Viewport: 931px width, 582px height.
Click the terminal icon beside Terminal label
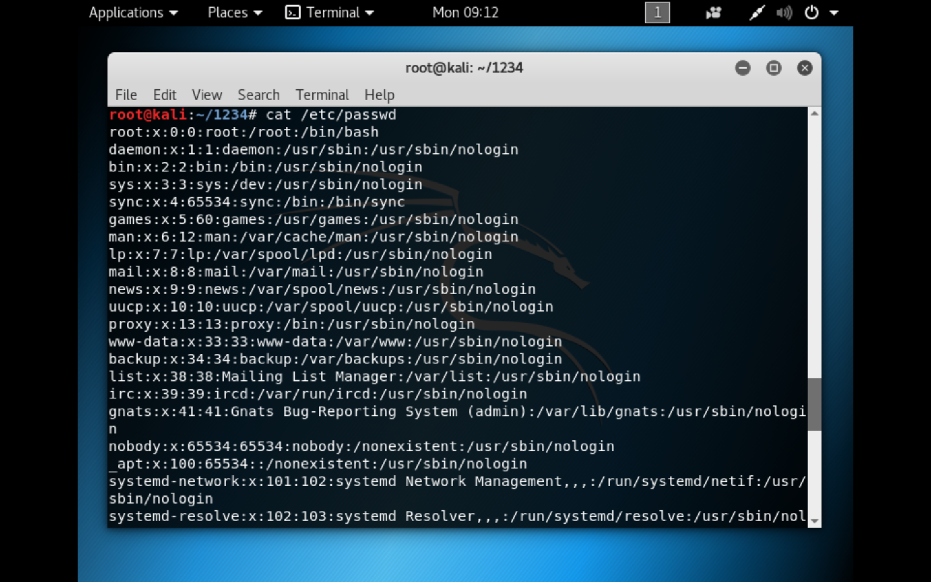coord(292,13)
